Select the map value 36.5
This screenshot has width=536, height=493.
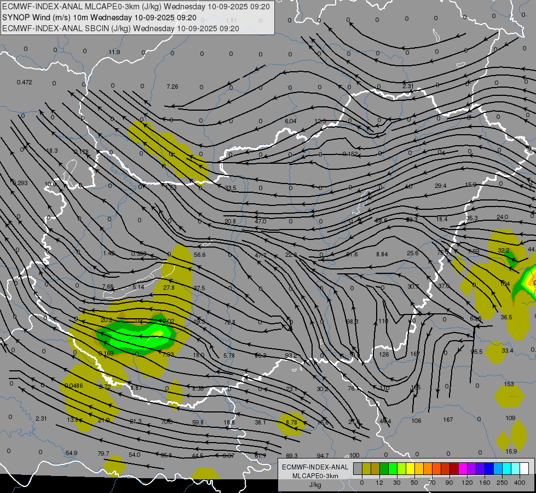click(x=506, y=317)
